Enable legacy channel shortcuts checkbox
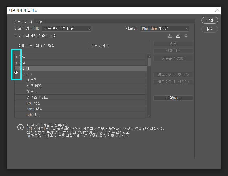Image resolution: width=228 pixels, height=176 pixels. (15, 36)
